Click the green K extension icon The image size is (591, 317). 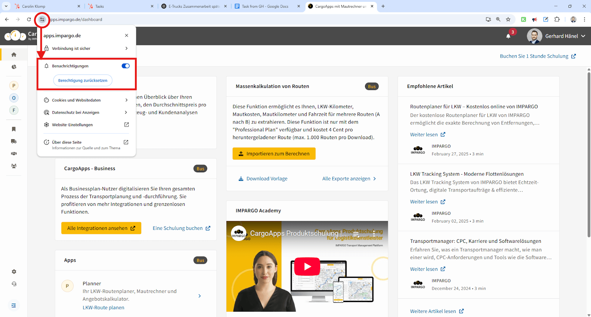coord(523,20)
